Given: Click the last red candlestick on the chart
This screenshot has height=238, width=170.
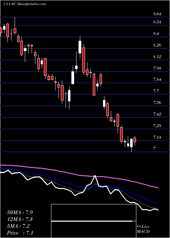Looking at the screenshot, I should [135, 140].
